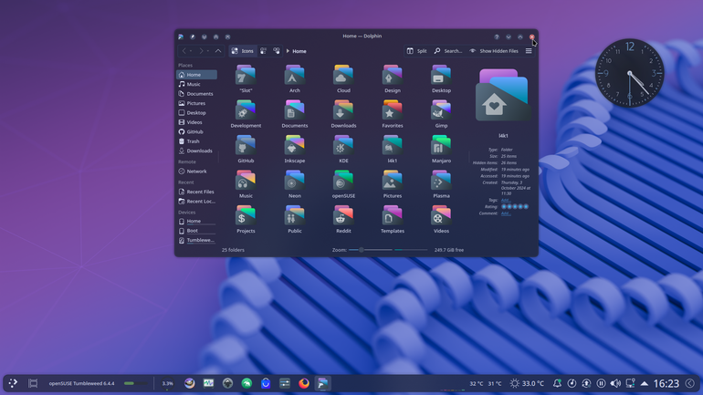The image size is (703, 395).
Task: Select the Inkscape folder
Action: pyautogui.click(x=295, y=149)
